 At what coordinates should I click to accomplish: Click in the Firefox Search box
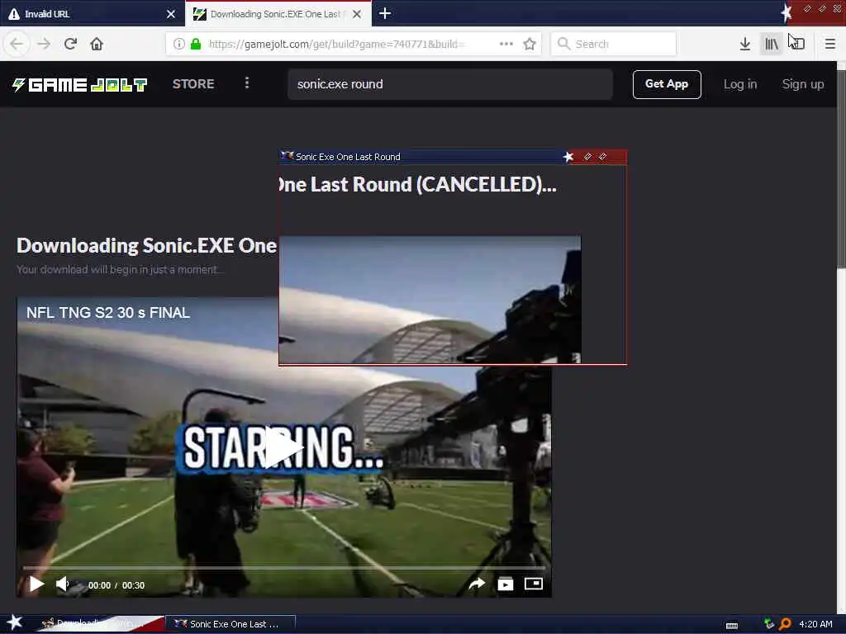pyautogui.click(x=613, y=44)
